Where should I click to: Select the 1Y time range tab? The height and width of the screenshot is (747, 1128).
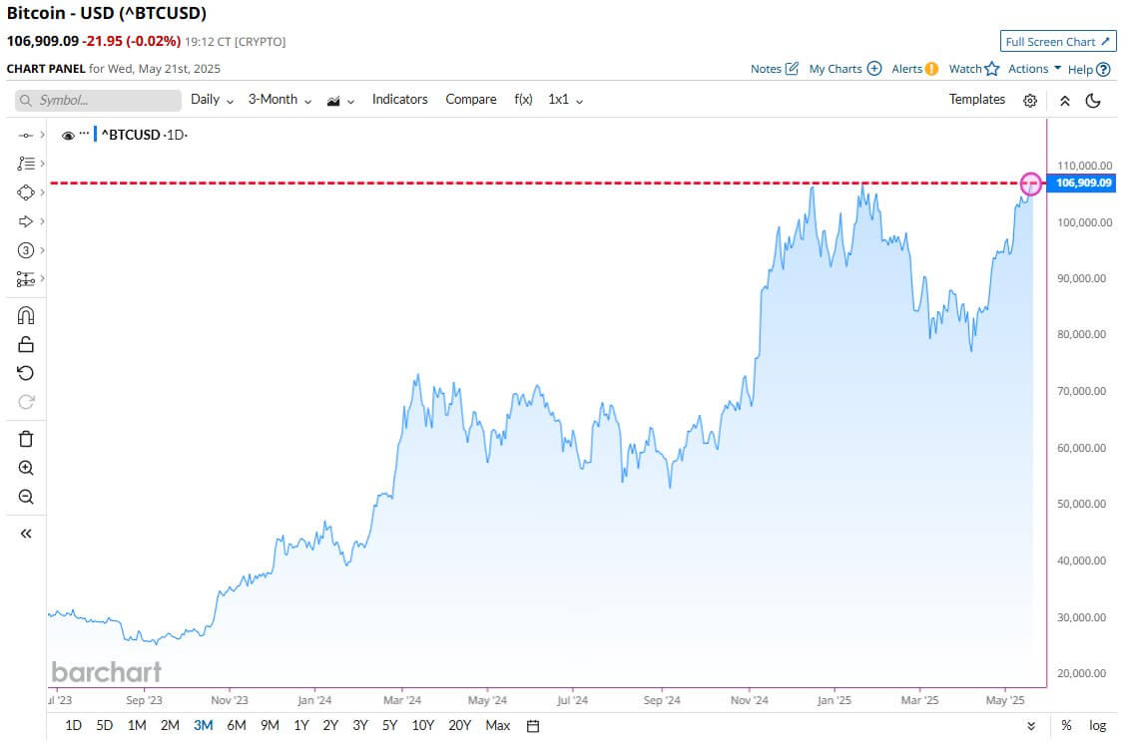pyautogui.click(x=300, y=726)
